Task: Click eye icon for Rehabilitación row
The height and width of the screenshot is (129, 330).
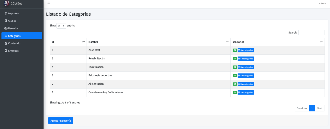Action: (235, 59)
